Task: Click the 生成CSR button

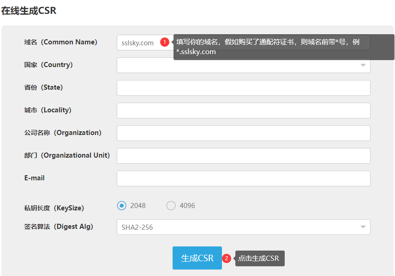Action: 197,258
